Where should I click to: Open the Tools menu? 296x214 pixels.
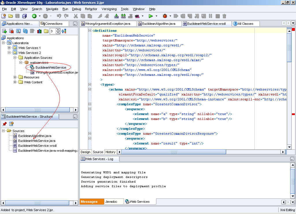coord(125,9)
